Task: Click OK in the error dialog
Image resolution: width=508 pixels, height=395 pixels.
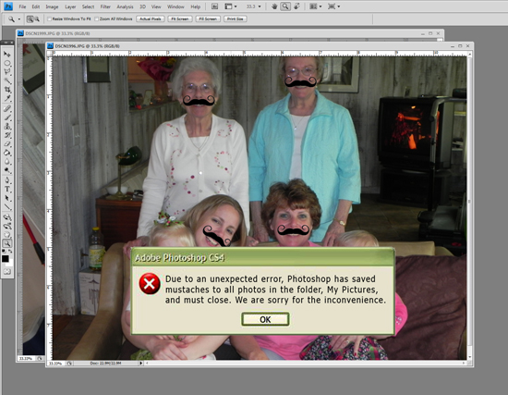Action: (x=265, y=319)
